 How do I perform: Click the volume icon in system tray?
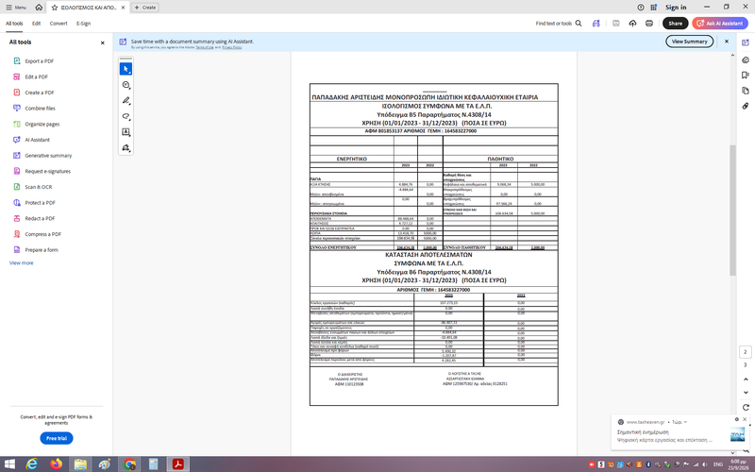(x=703, y=464)
